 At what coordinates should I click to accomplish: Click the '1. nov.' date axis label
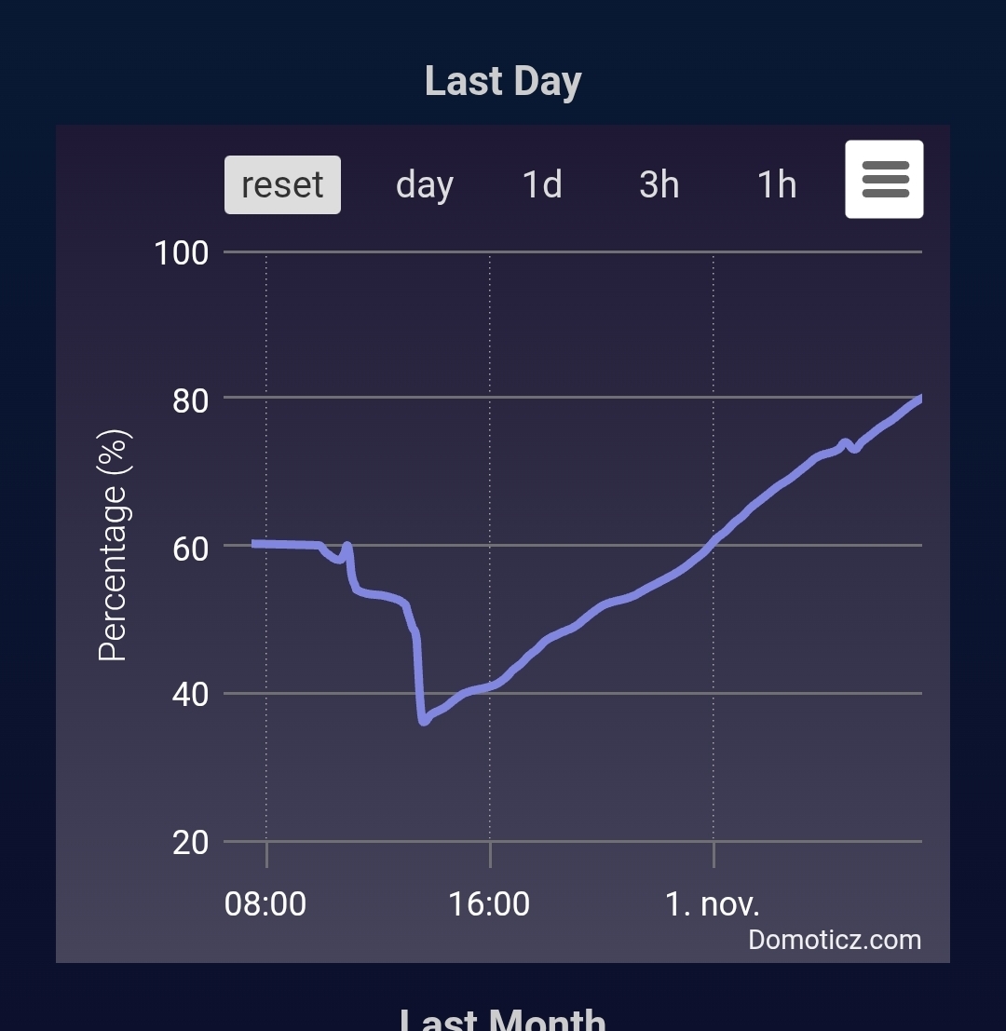click(713, 903)
